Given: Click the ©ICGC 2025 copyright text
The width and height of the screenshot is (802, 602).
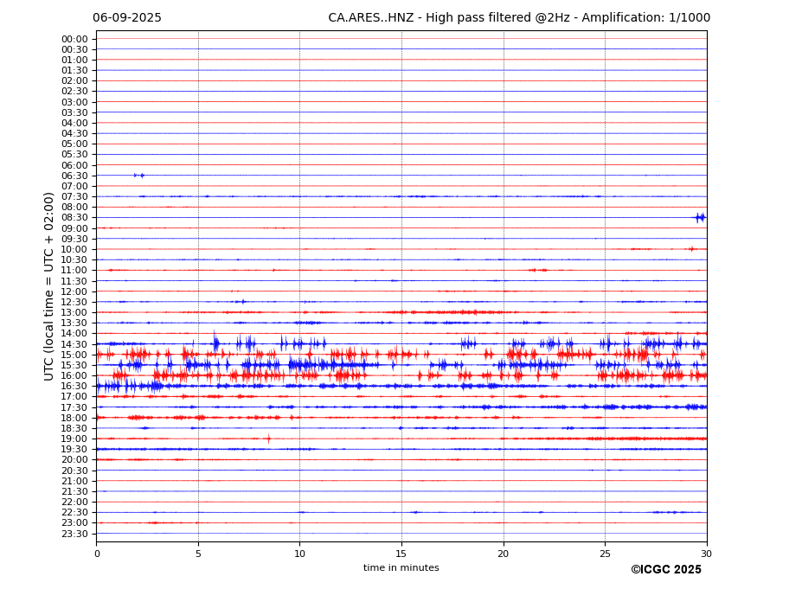Looking at the screenshot, I should [x=666, y=570].
